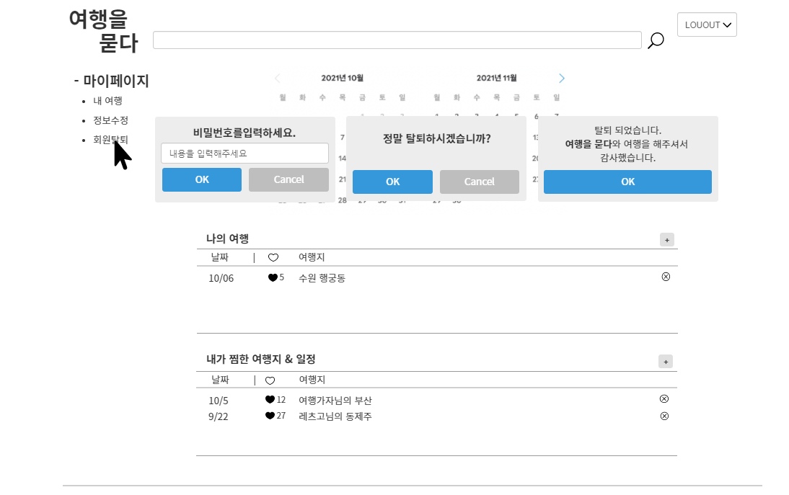Screen dimensions: 789x495
Task: Open the 내 여행 menu item
Action: (x=107, y=101)
